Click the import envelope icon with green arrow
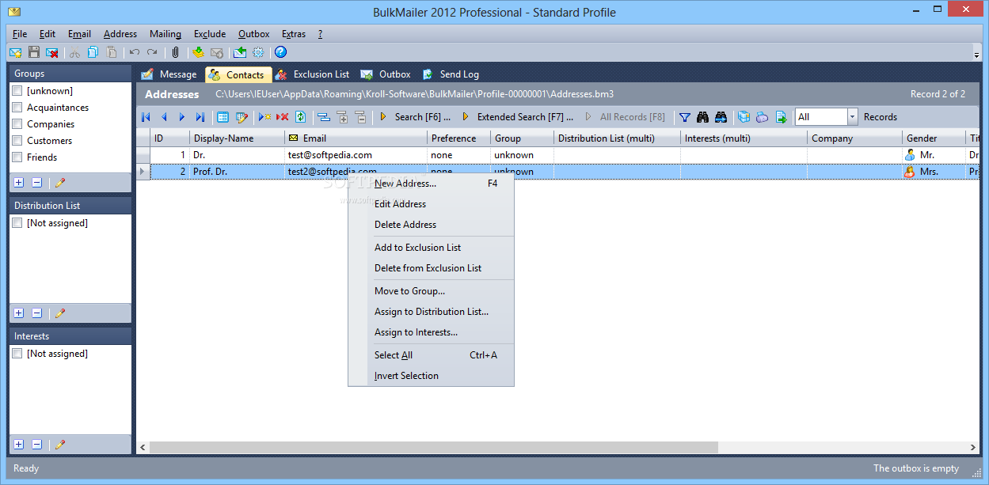This screenshot has height=485, width=989. [240, 52]
